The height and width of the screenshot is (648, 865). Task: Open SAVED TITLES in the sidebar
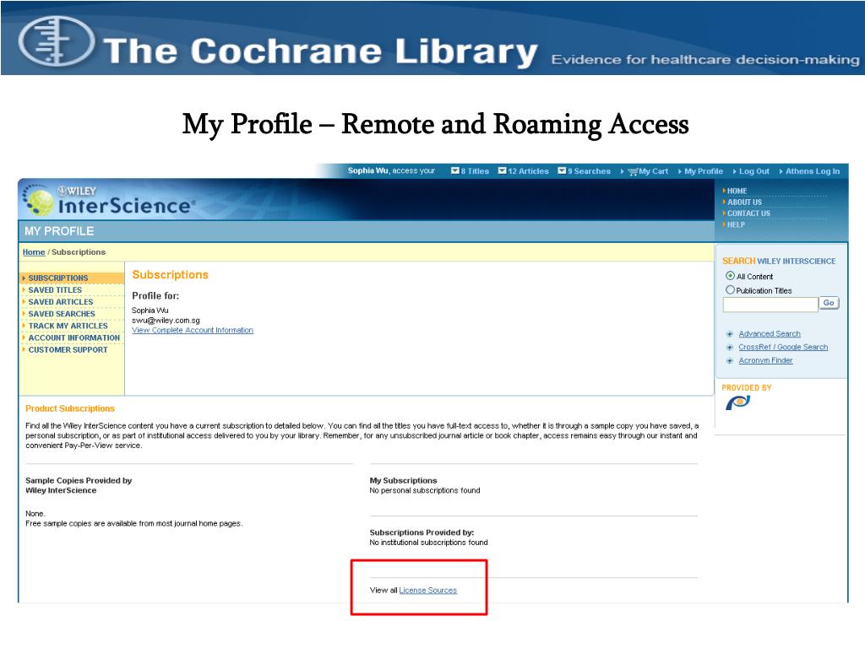pos(55,290)
